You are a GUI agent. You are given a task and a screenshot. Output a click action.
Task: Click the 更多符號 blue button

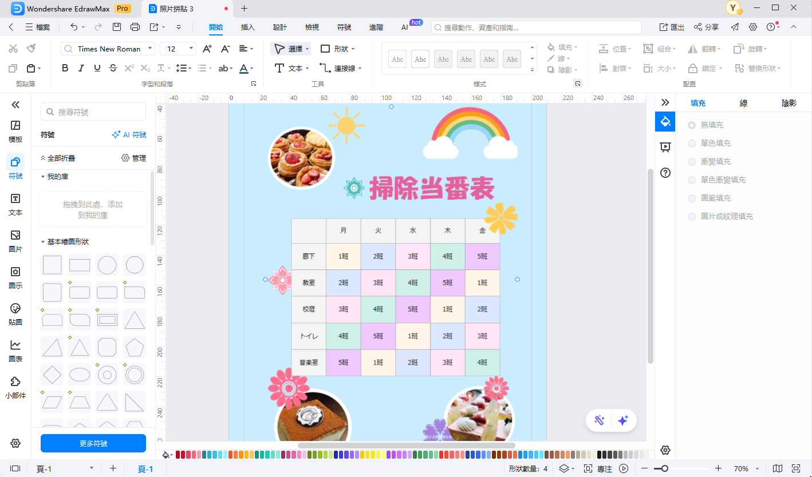(x=93, y=443)
